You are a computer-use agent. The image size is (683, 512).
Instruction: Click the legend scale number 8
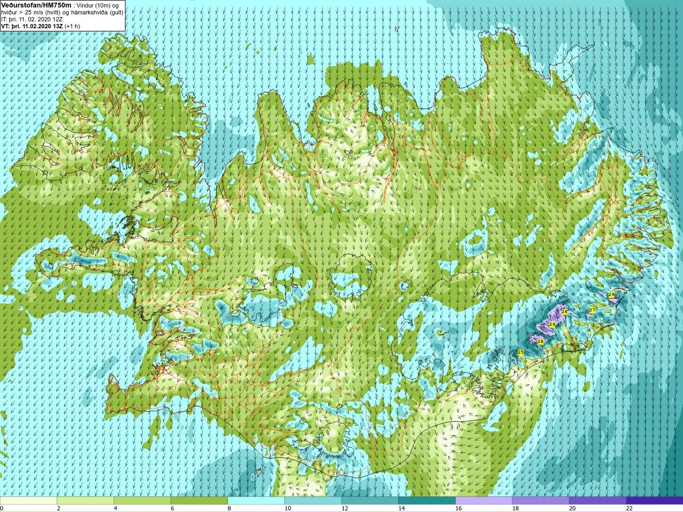231,509
